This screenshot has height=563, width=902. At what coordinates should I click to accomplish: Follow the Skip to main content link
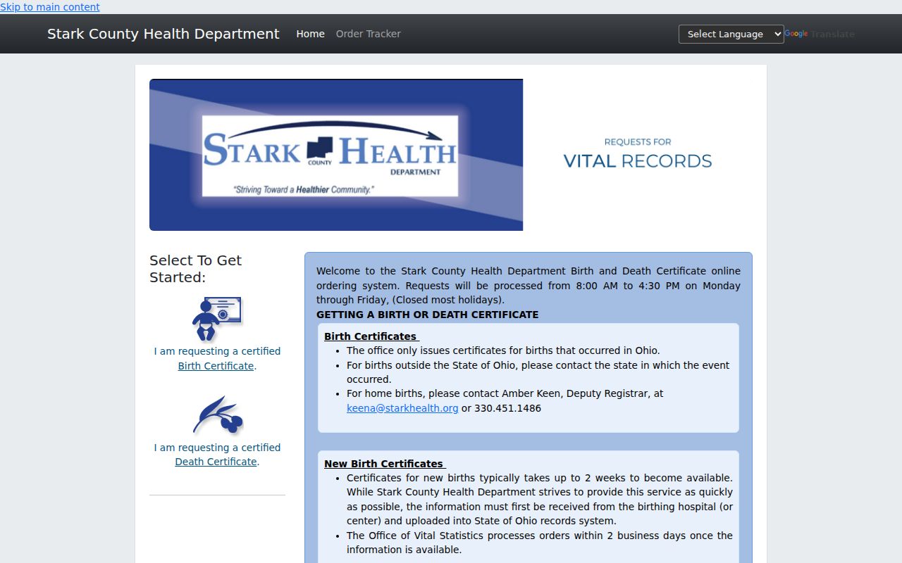tap(50, 7)
